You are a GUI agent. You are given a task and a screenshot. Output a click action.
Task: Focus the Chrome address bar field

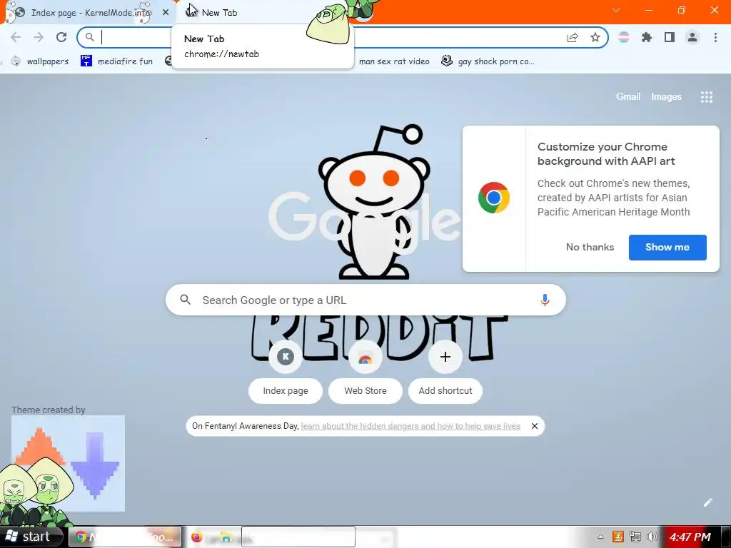point(343,37)
